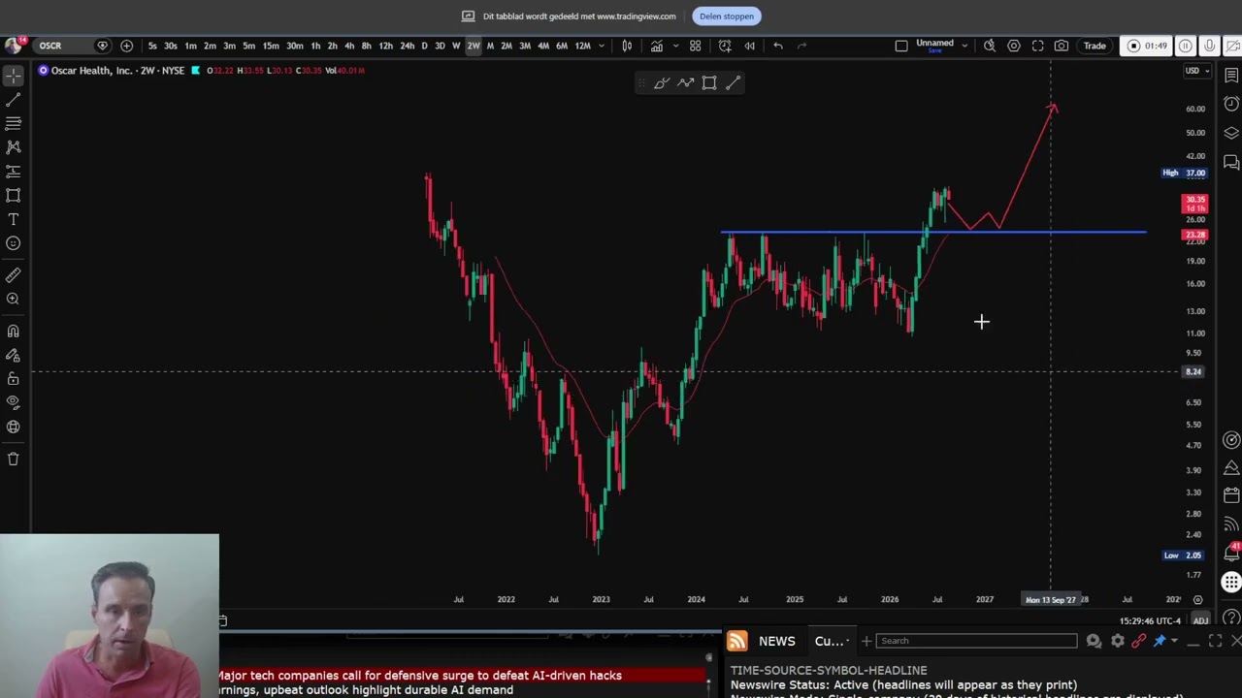Expand the timeframe list chevron
The image size is (1242, 698).
602,46
